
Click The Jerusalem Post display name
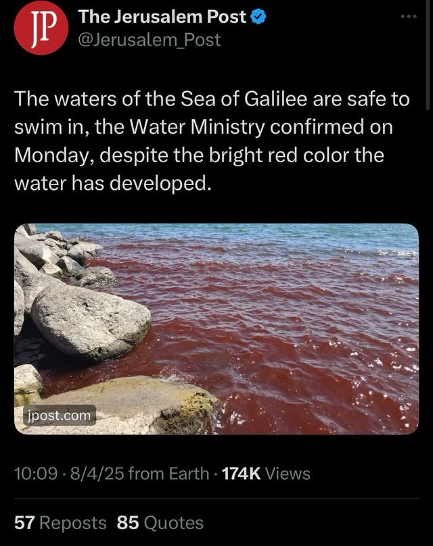click(162, 17)
